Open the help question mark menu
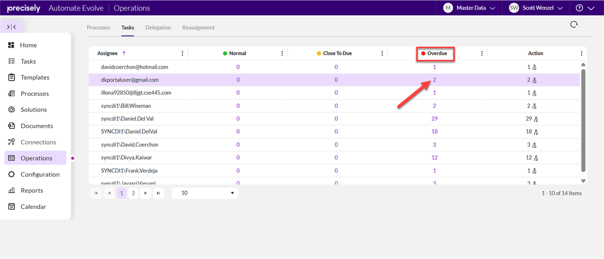The width and height of the screenshot is (604, 259). coord(584,8)
